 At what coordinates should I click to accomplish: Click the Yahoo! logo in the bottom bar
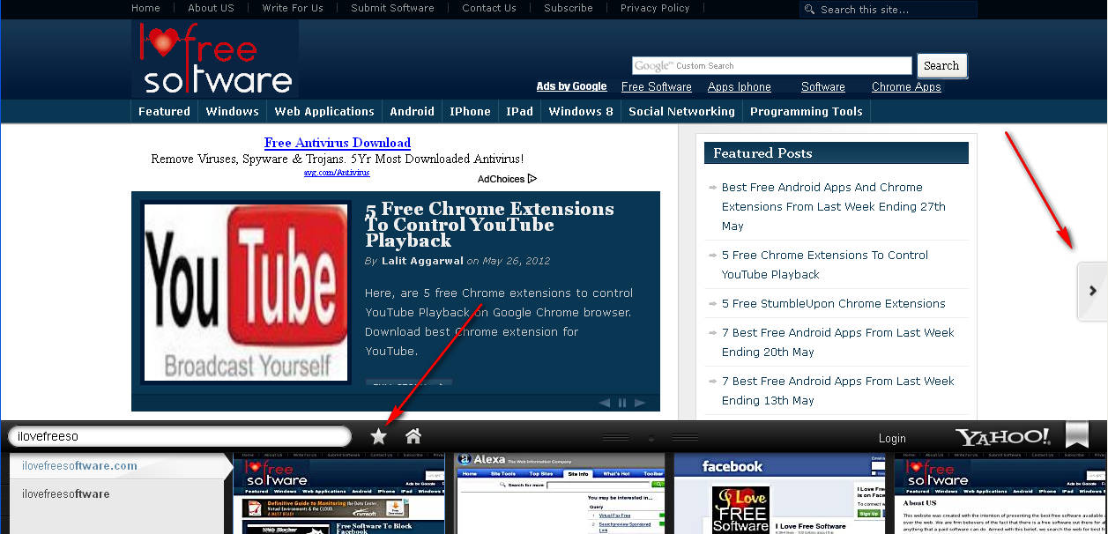coord(1003,437)
